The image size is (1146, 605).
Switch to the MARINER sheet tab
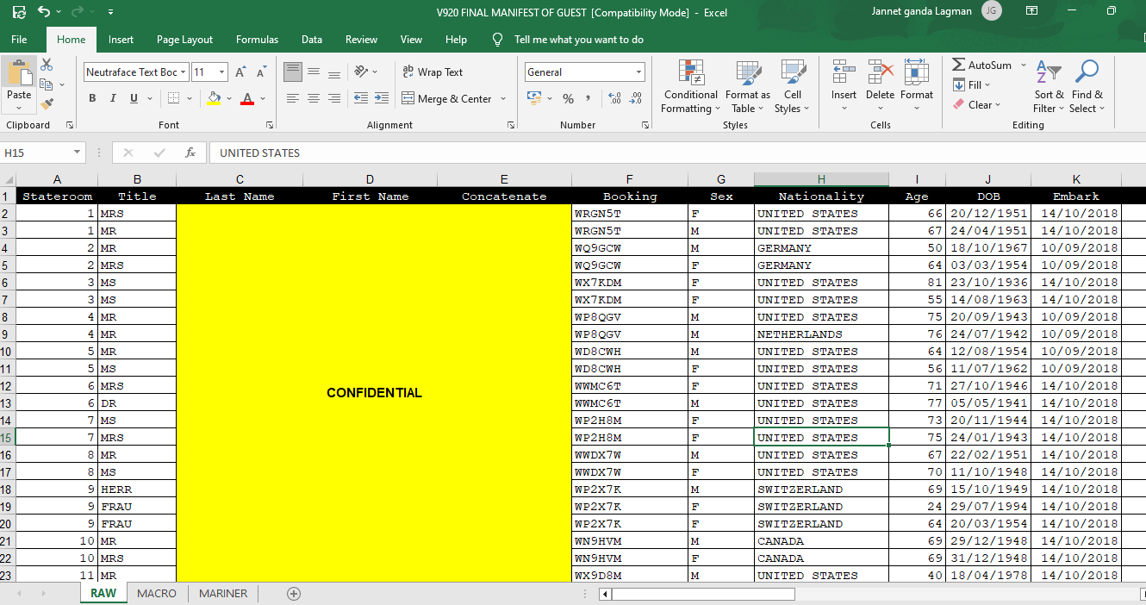pos(223,594)
